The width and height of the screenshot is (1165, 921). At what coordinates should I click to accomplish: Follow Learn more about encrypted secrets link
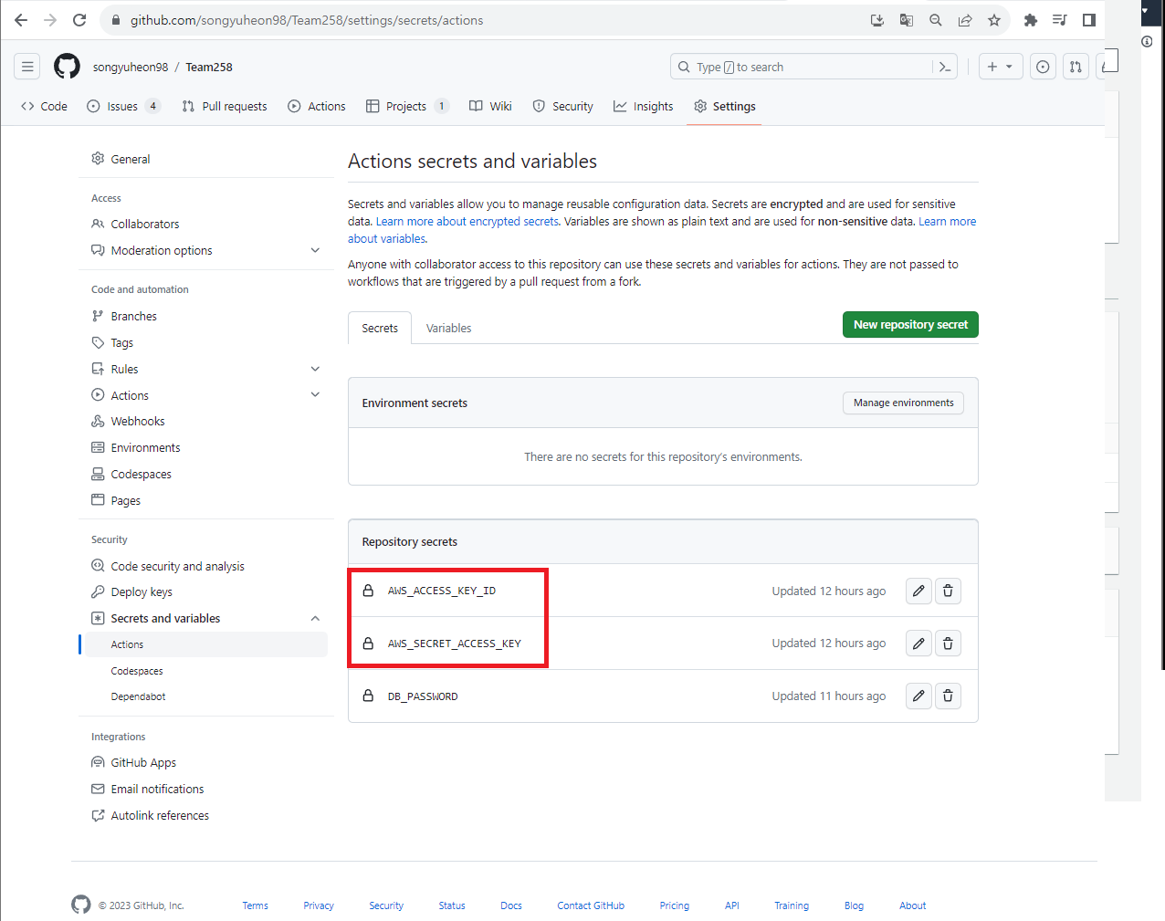[x=467, y=221]
